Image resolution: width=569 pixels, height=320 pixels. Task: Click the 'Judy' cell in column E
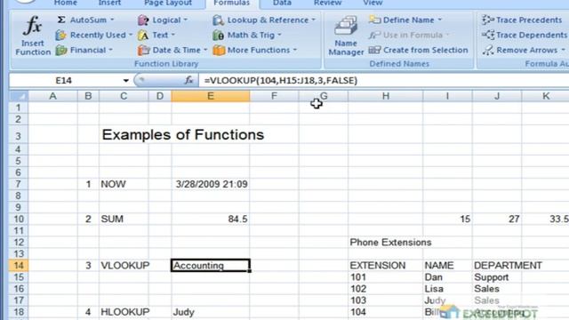click(x=211, y=312)
